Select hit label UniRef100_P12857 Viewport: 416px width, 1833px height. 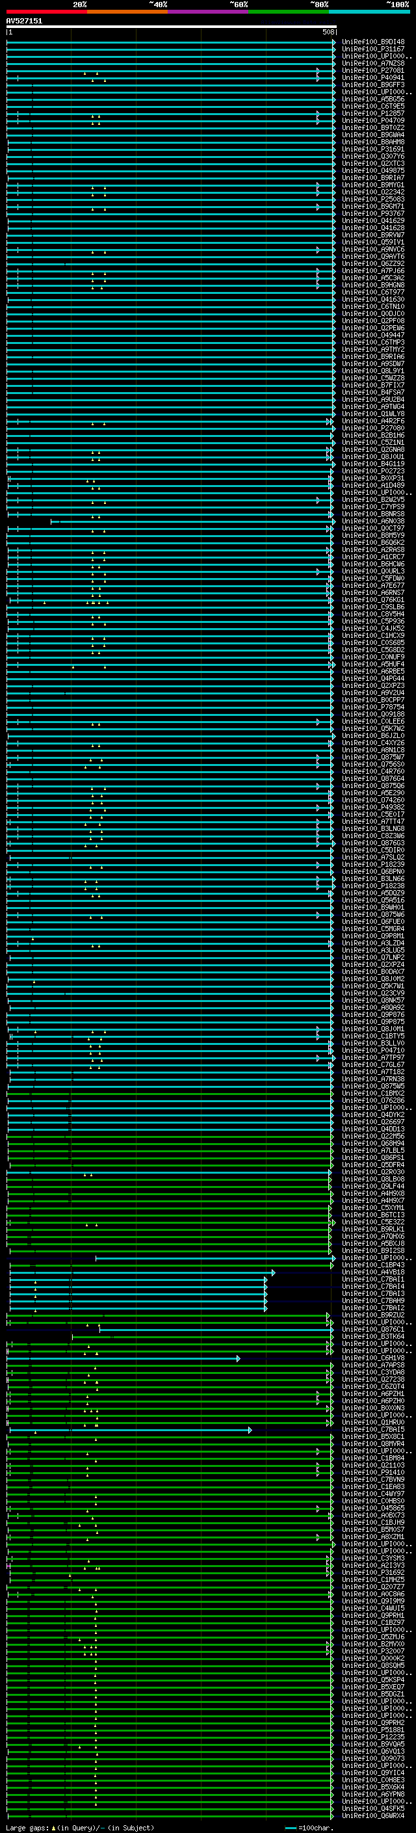point(373,113)
